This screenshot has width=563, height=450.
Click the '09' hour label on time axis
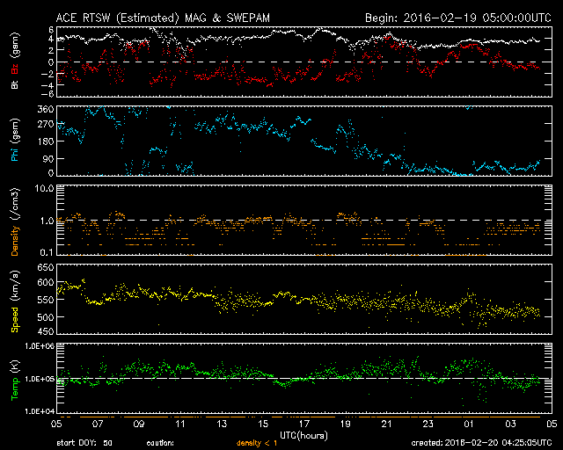(139, 425)
